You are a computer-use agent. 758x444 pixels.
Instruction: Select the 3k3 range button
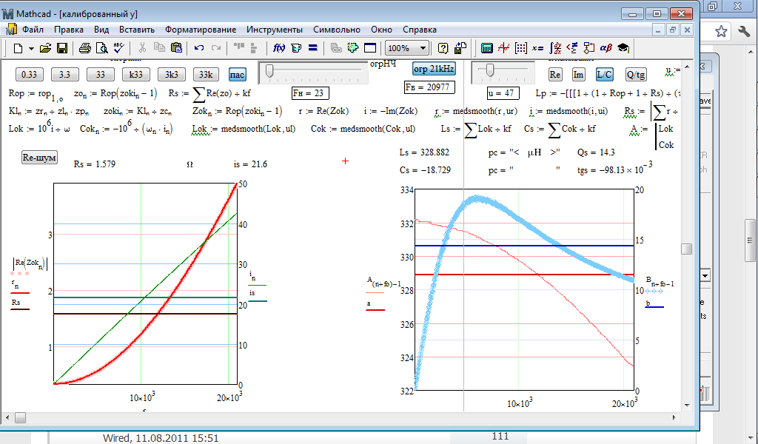click(171, 74)
